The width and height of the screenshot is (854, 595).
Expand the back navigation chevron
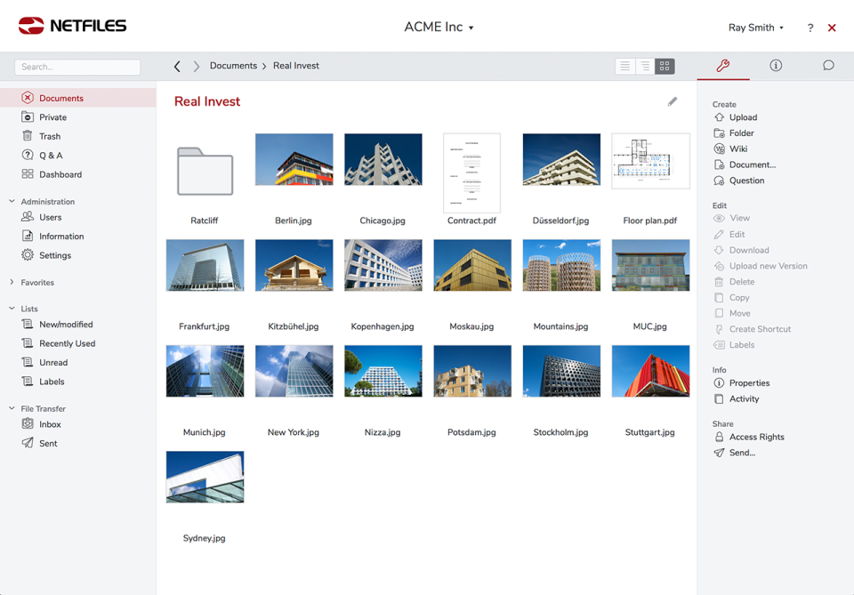(176, 65)
